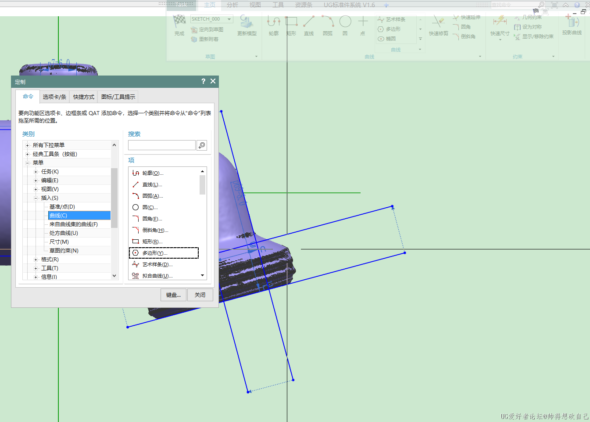Select Arc (圆弧) tool in ribbon
The height and width of the screenshot is (422, 590).
click(x=328, y=21)
